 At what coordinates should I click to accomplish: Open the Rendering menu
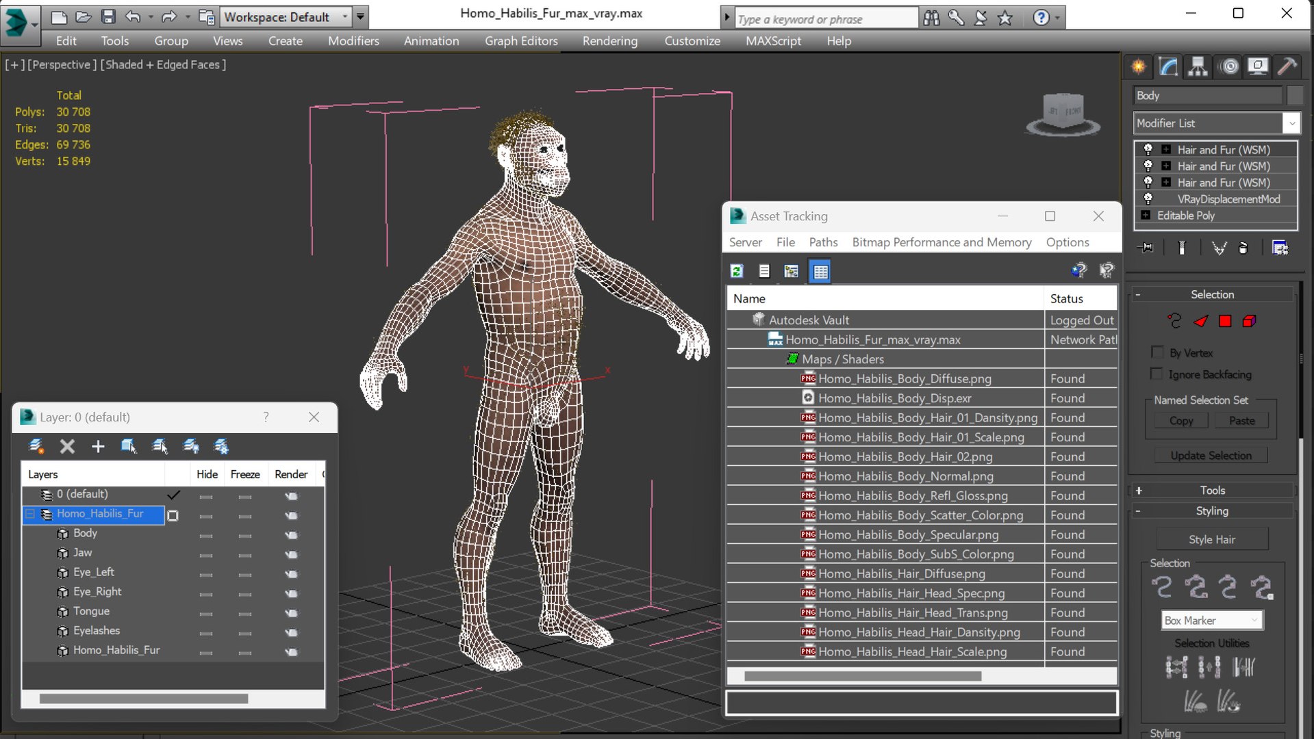click(610, 41)
